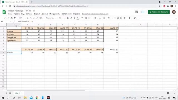Print the spreadsheet
This screenshot has height=100, width=178.
12,18
